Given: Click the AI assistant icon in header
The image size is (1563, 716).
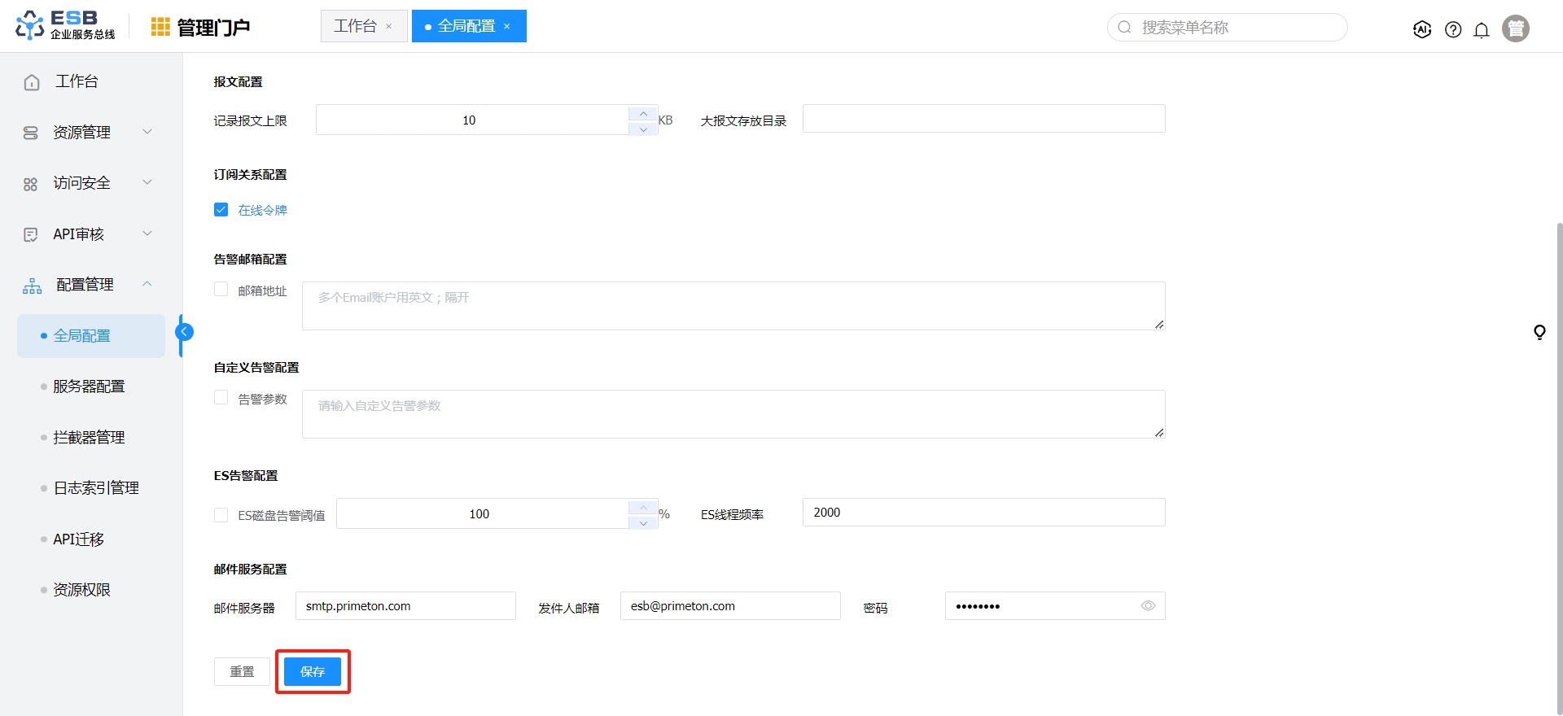Looking at the screenshot, I should [x=1422, y=29].
